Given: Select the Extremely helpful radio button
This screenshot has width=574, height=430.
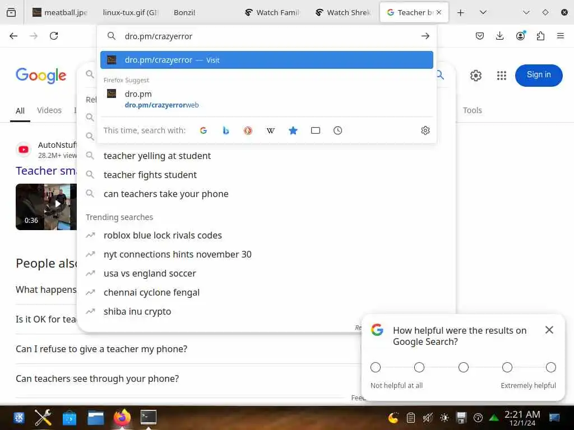Looking at the screenshot, I should (551, 367).
